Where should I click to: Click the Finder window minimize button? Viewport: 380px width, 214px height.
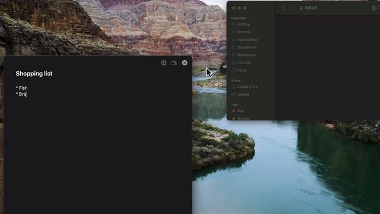[x=239, y=8]
